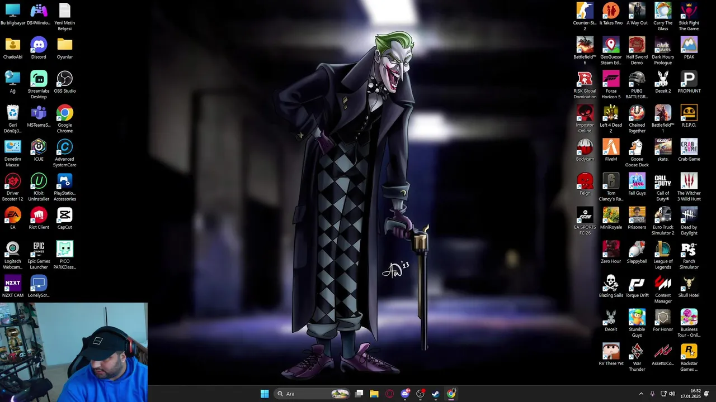Select The Witcher 3 Wild Hunt icon
716x402 pixels.
coord(689,188)
